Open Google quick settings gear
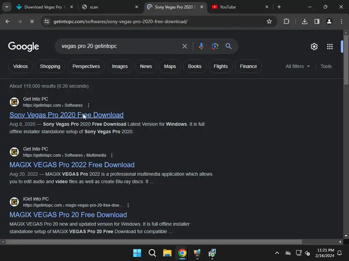Viewport: 349px width, 261px height. (x=314, y=47)
